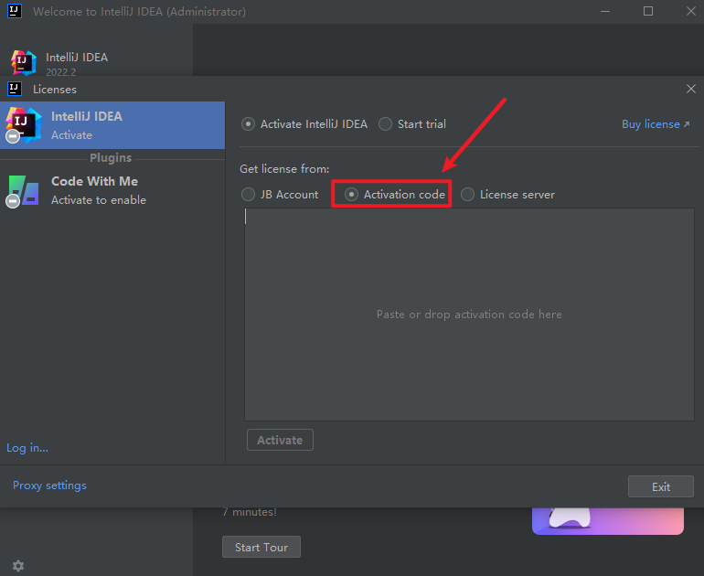Select Code With Me plugin entry
This screenshot has height=576, width=704.
[112, 190]
